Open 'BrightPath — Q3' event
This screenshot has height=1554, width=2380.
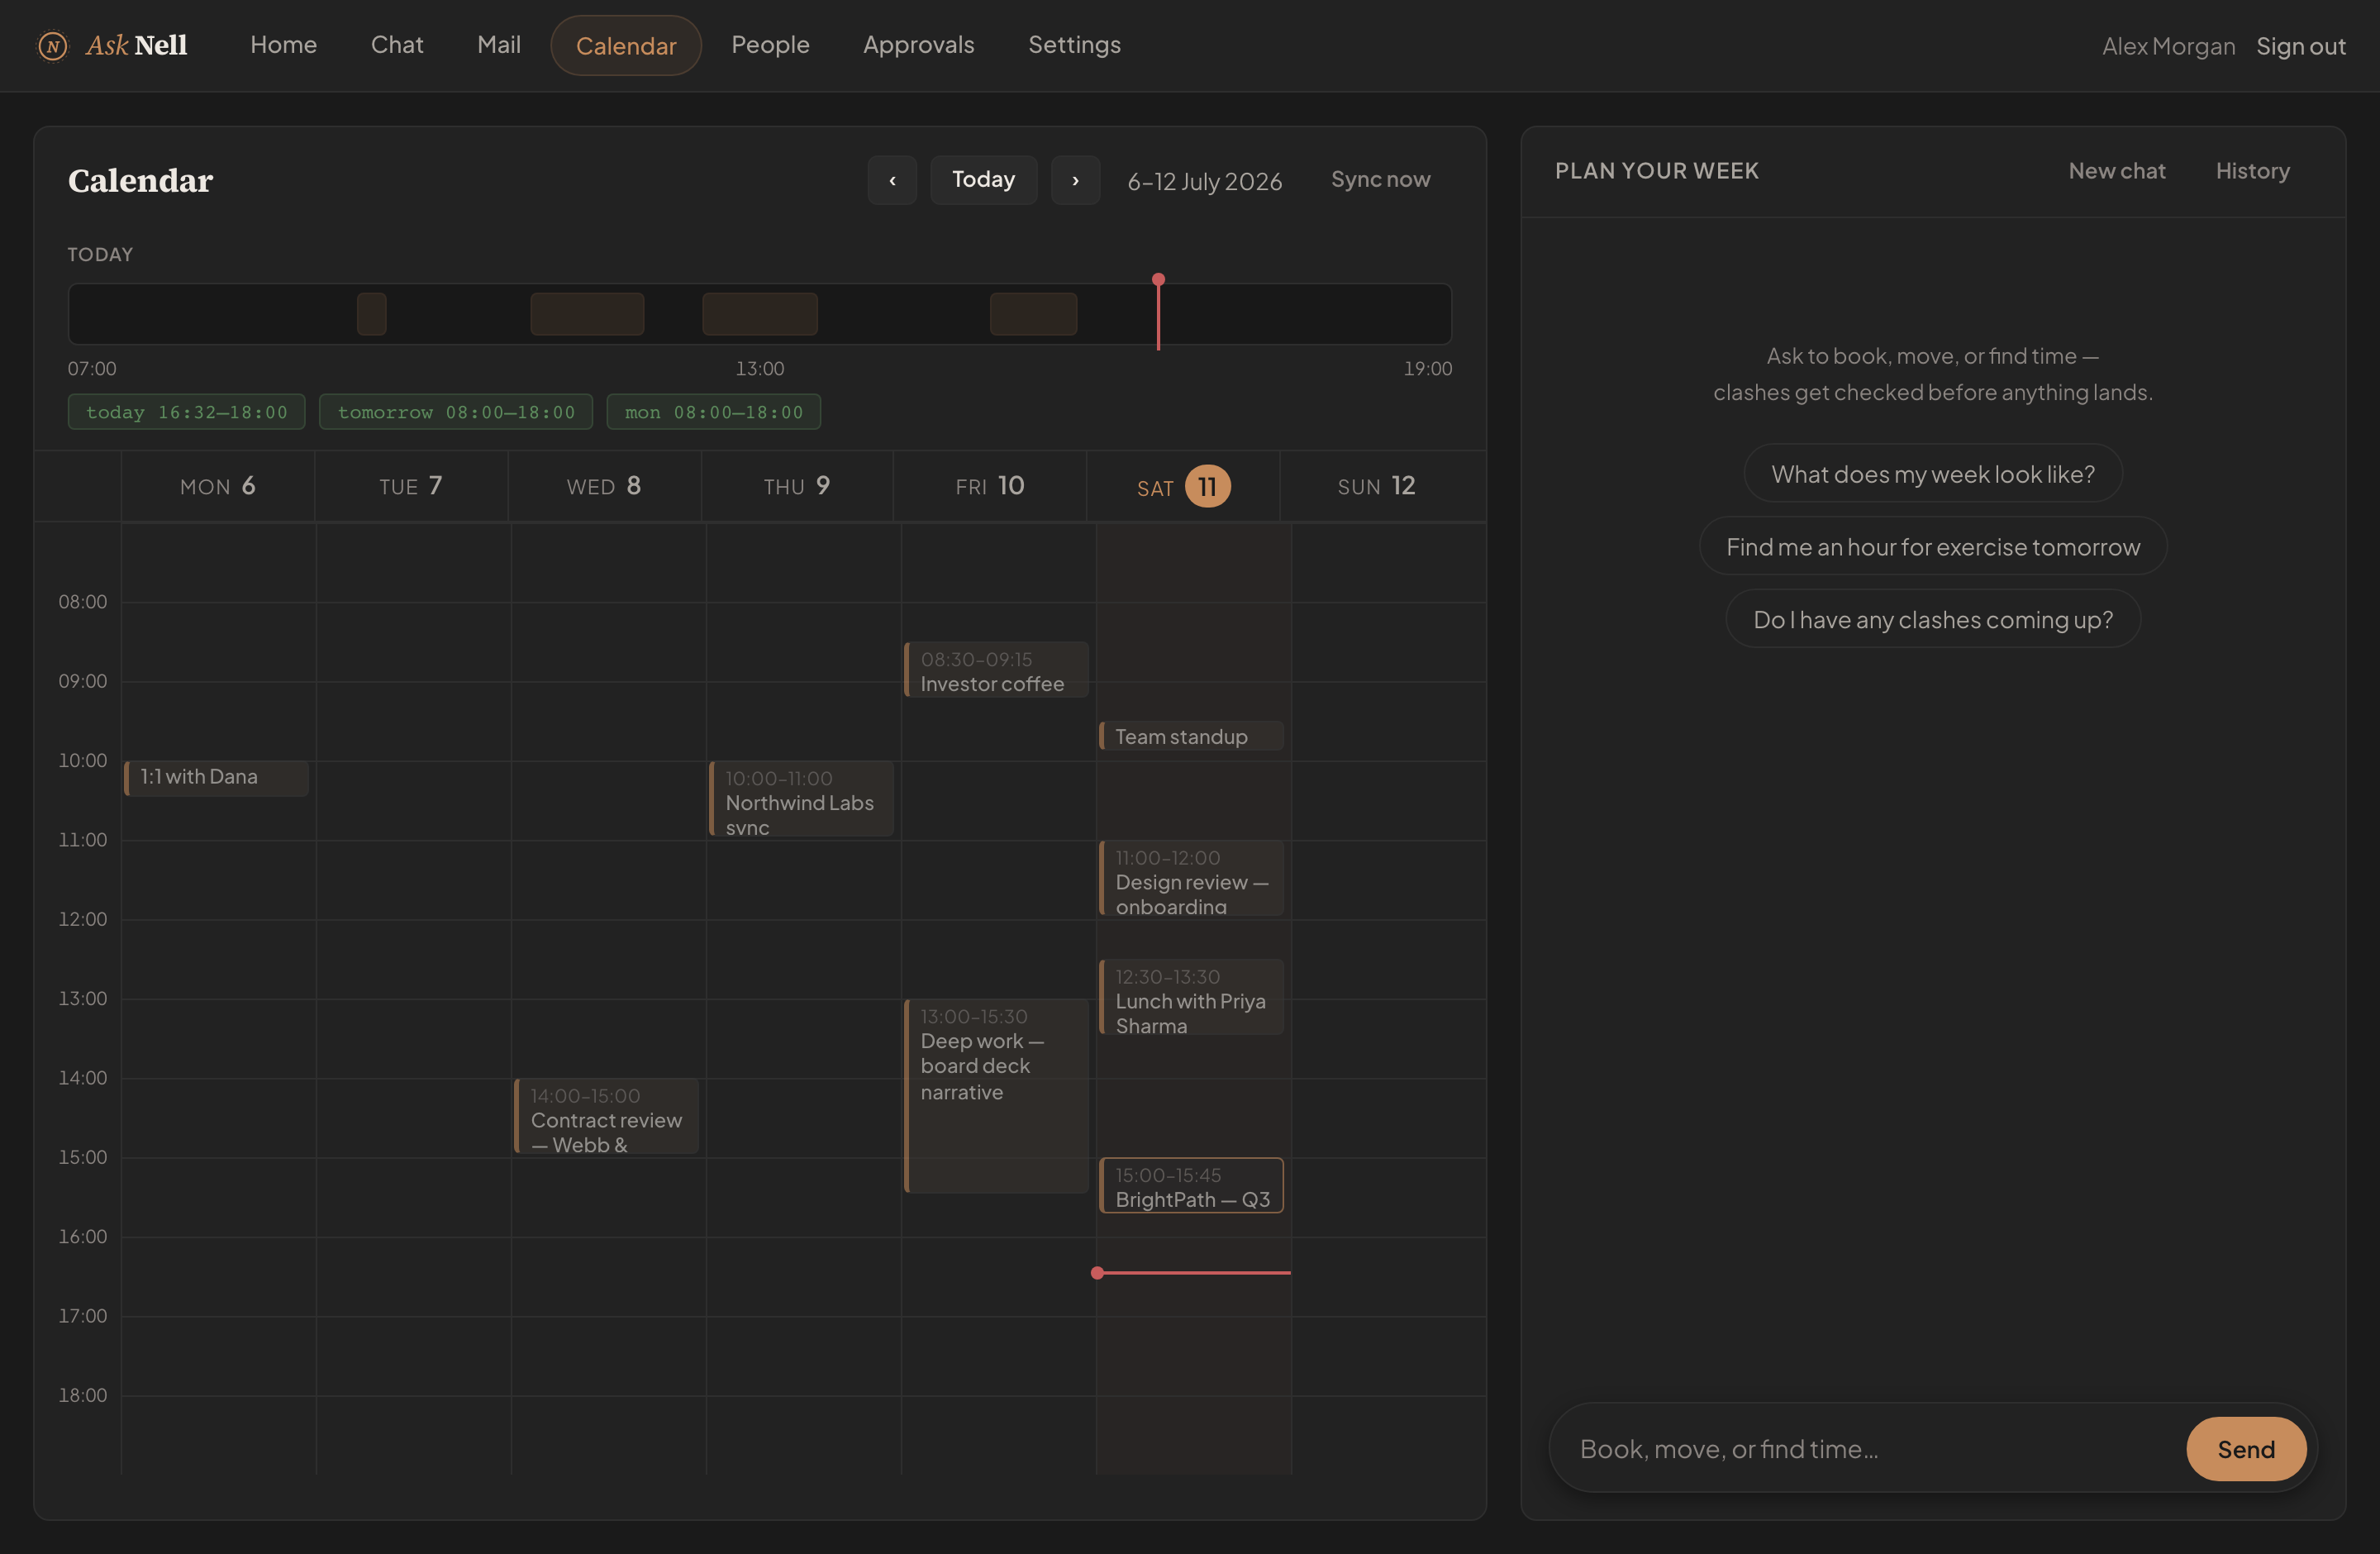coord(1191,1186)
